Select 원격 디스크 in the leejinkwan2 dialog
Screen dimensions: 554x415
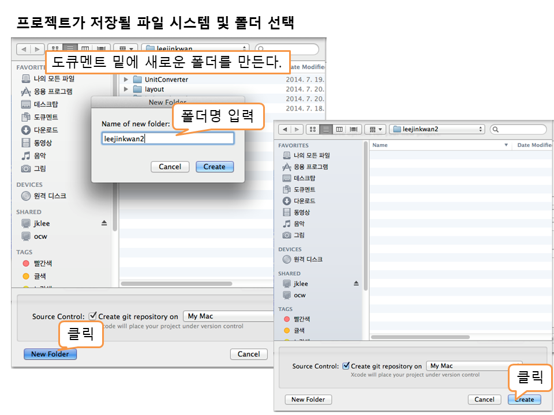click(308, 259)
